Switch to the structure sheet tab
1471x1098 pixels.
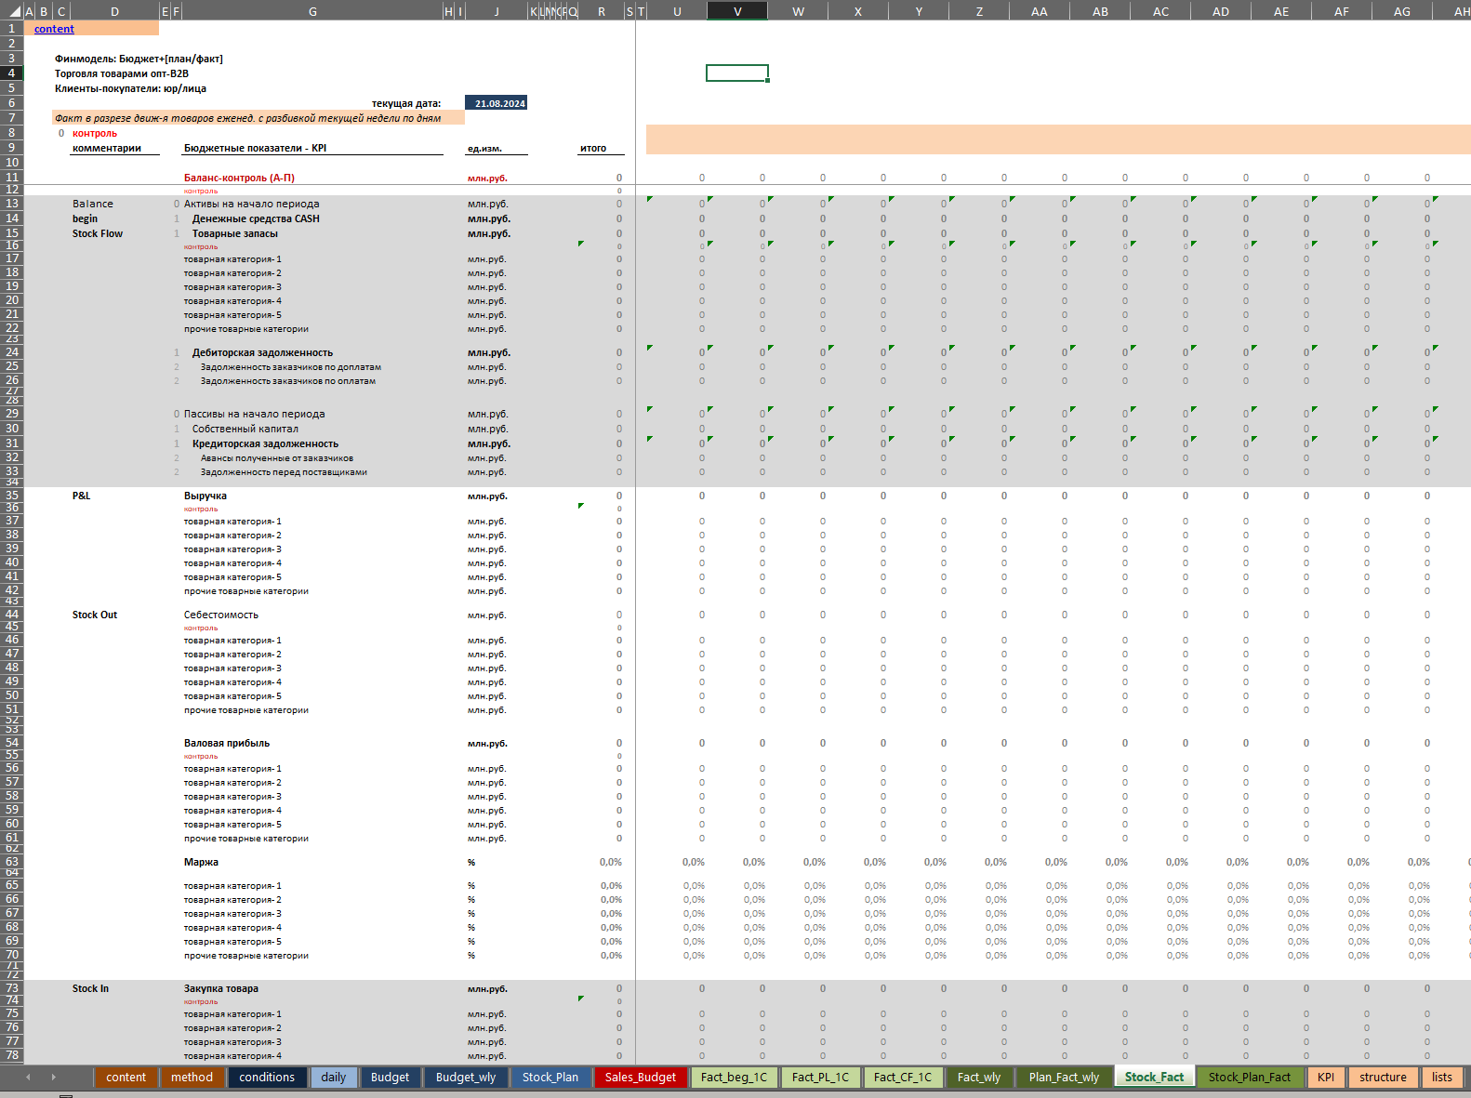point(1383,1078)
